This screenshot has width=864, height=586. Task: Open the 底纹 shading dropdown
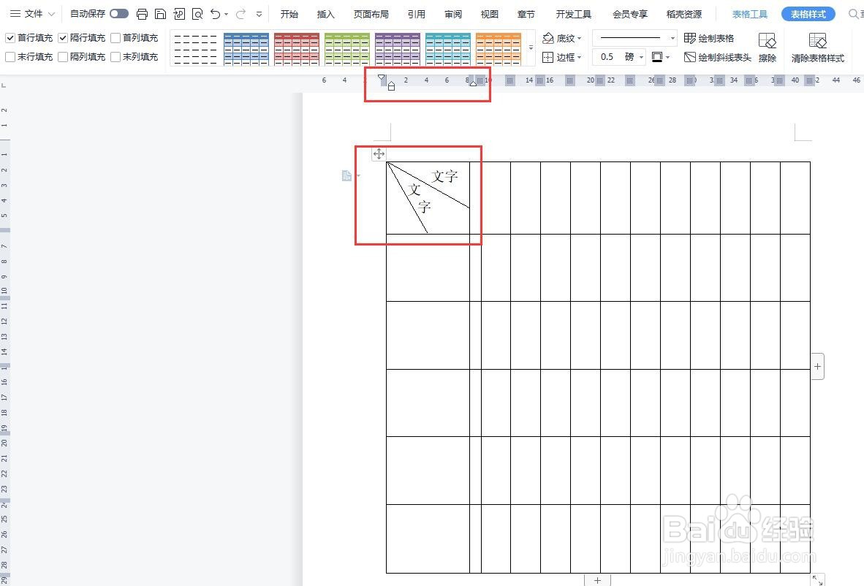(x=563, y=38)
